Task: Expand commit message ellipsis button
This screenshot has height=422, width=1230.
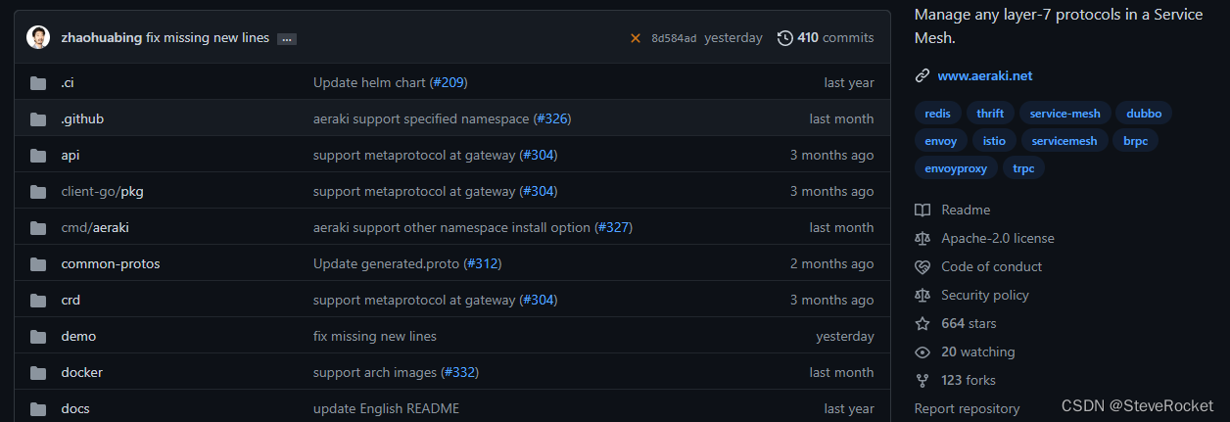Action: (287, 39)
